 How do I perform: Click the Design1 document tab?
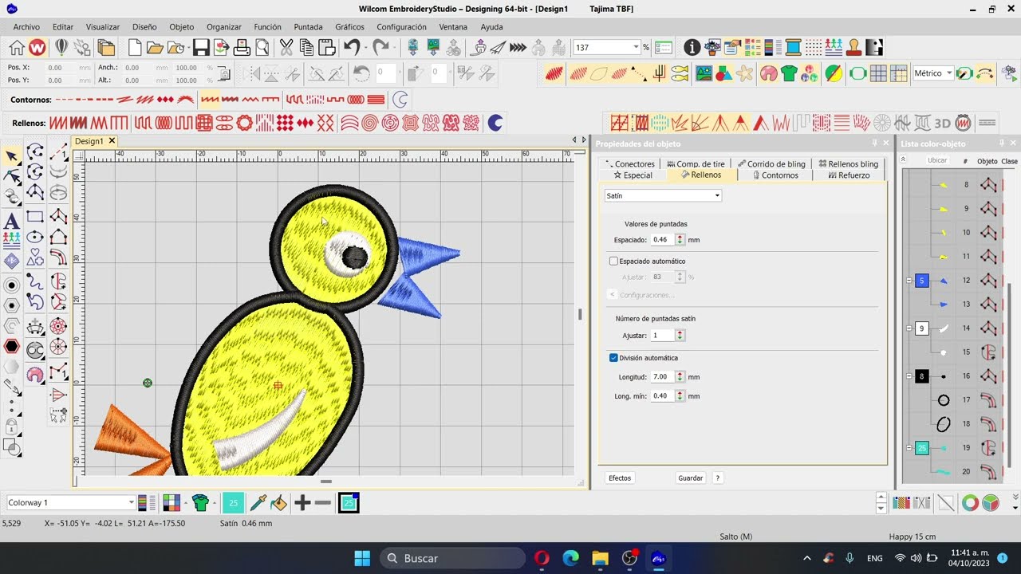(x=89, y=141)
